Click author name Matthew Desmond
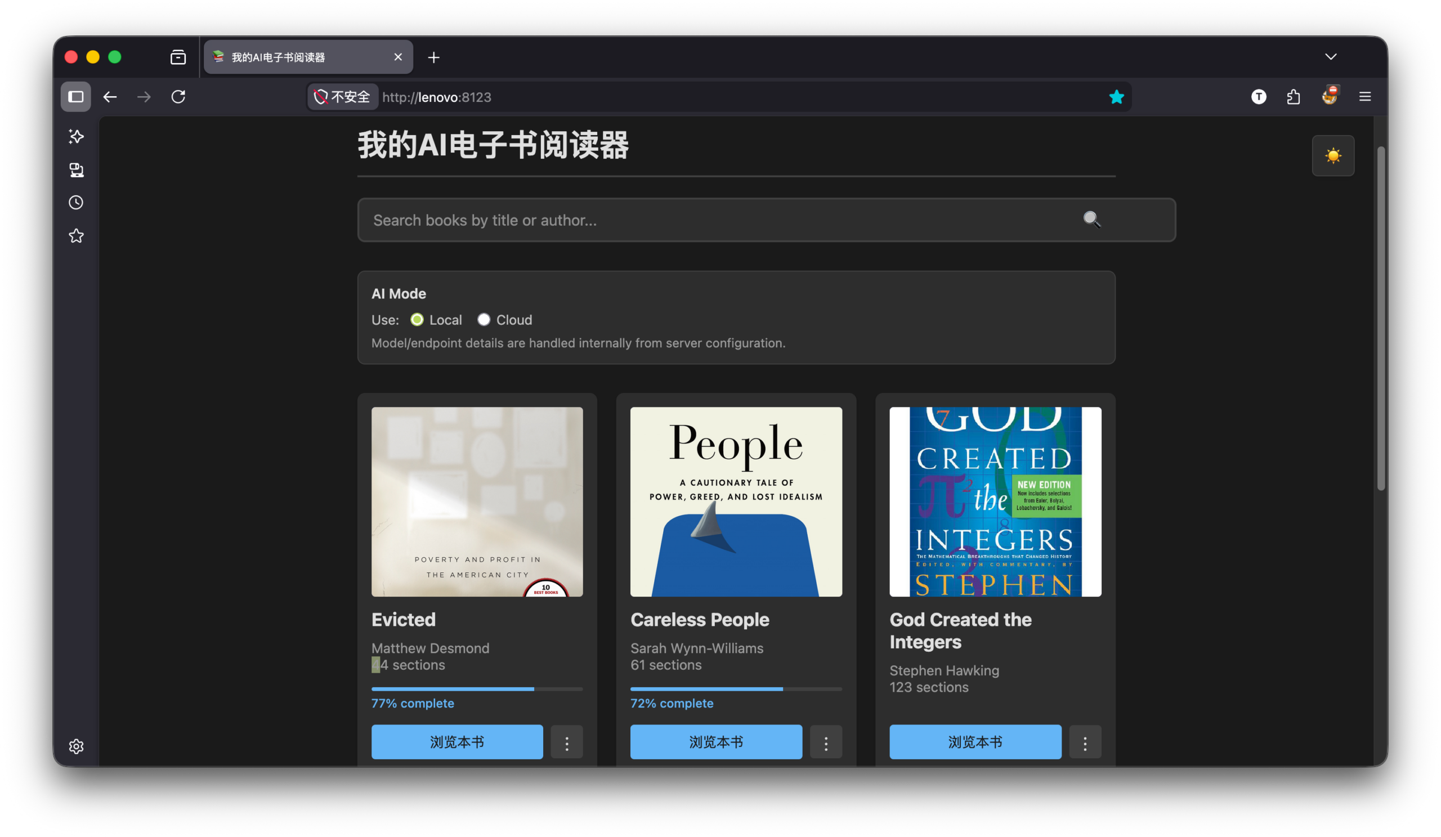The image size is (1441, 837). [430, 648]
